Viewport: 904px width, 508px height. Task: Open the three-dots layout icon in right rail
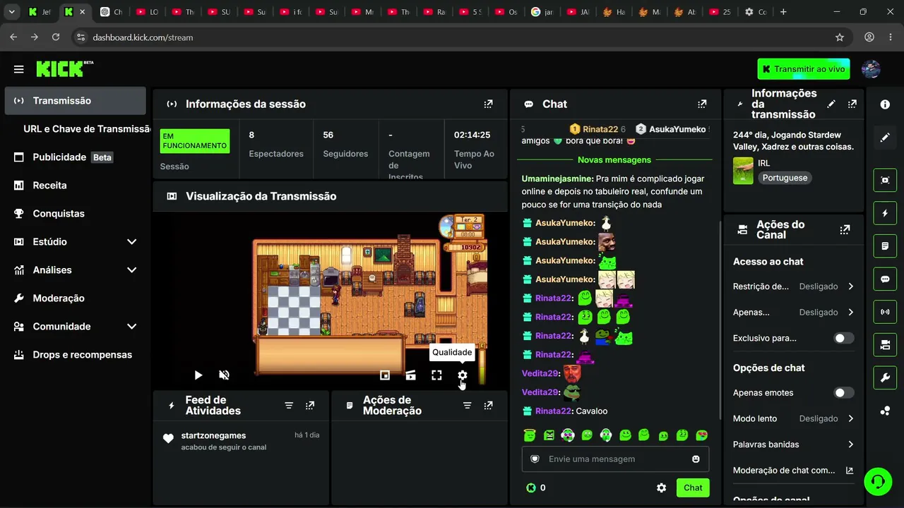point(885,411)
